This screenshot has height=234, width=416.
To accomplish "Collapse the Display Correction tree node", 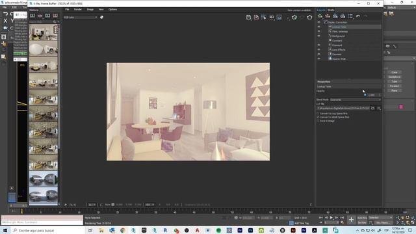I will (326, 22).
